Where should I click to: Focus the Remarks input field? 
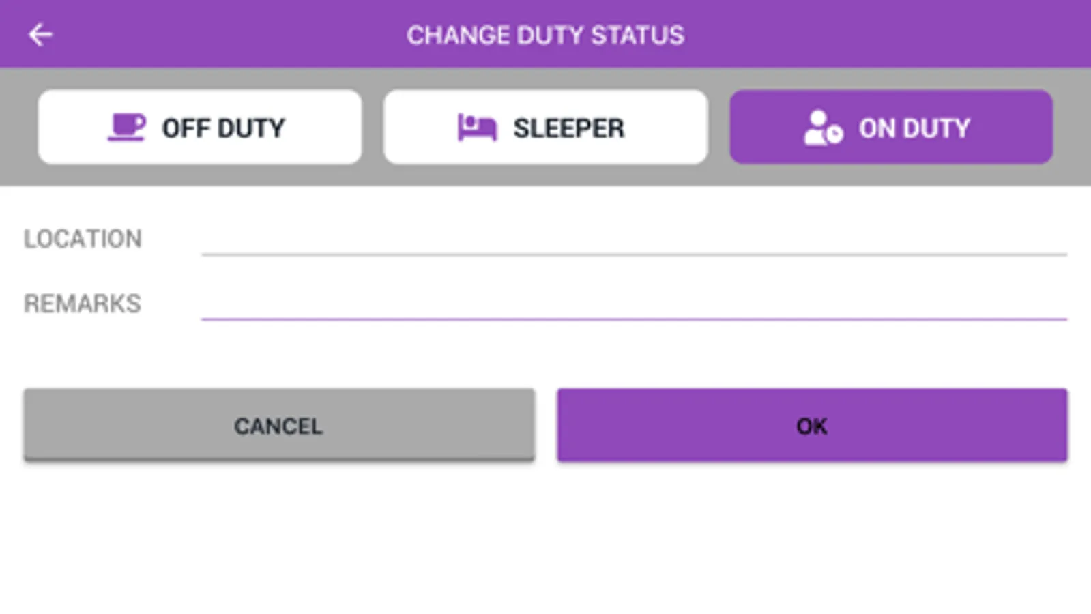pyautogui.click(x=633, y=303)
